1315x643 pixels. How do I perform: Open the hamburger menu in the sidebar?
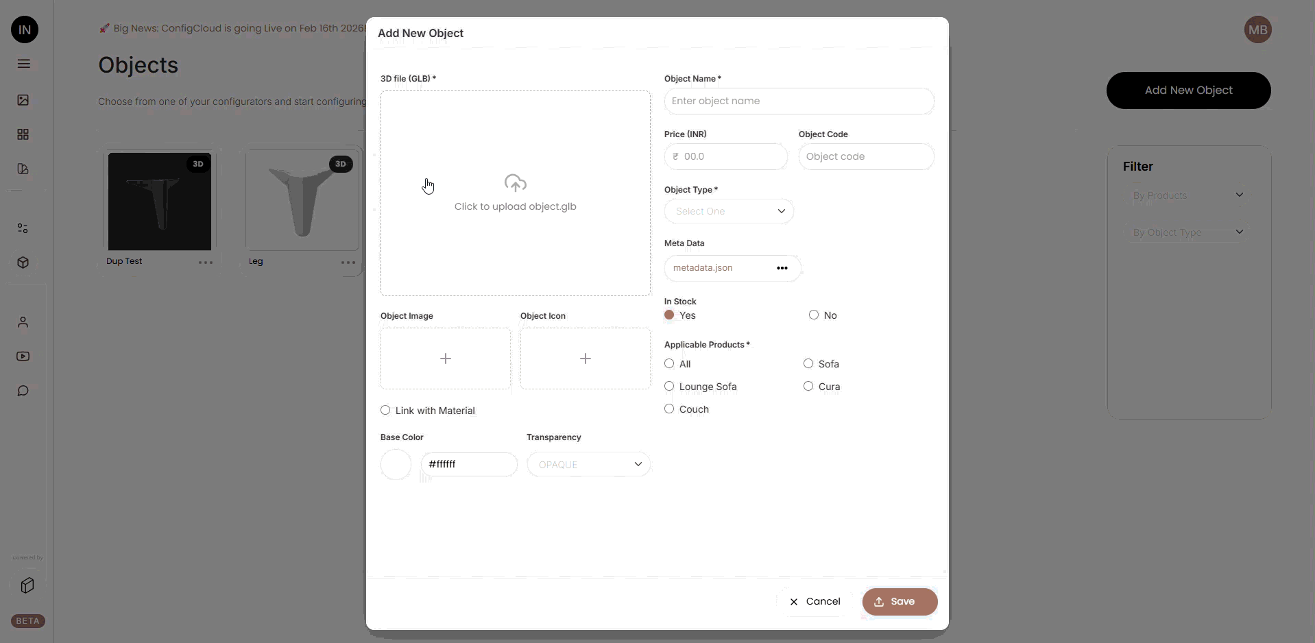tap(24, 64)
